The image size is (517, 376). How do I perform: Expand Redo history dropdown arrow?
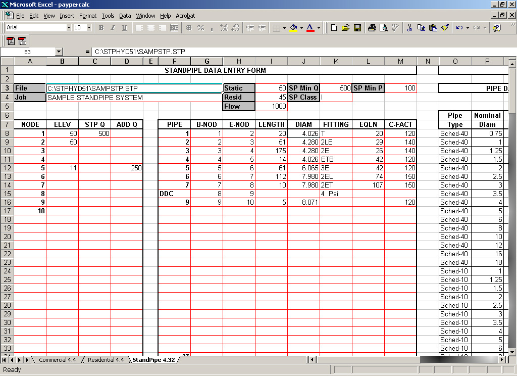click(485, 28)
